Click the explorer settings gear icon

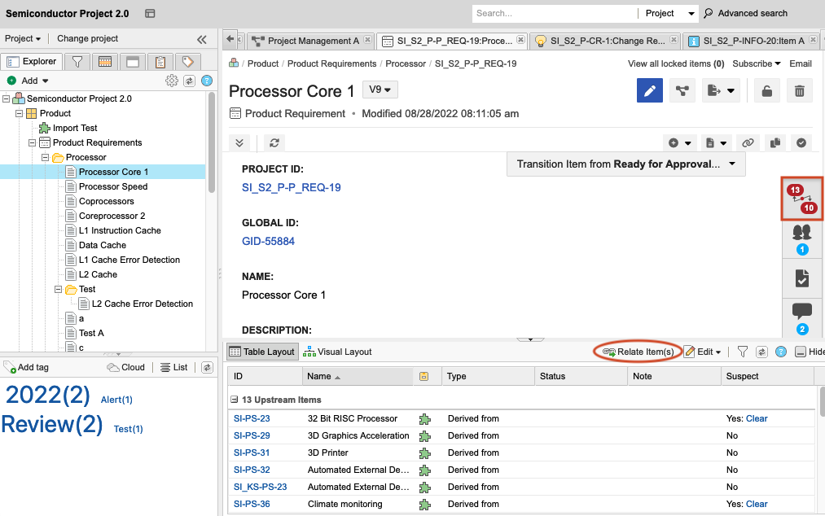pyautogui.click(x=171, y=81)
